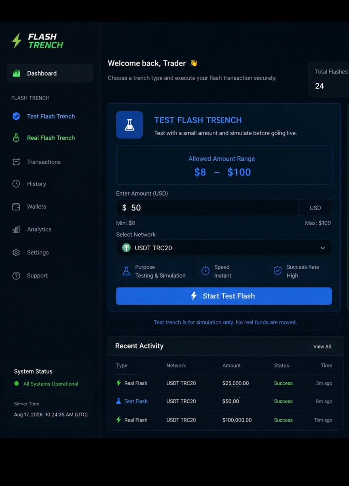Click the Allowed Amount Range box

click(224, 165)
